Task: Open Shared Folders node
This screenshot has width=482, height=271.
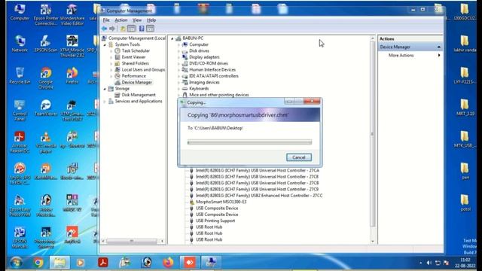Action: click(135, 63)
